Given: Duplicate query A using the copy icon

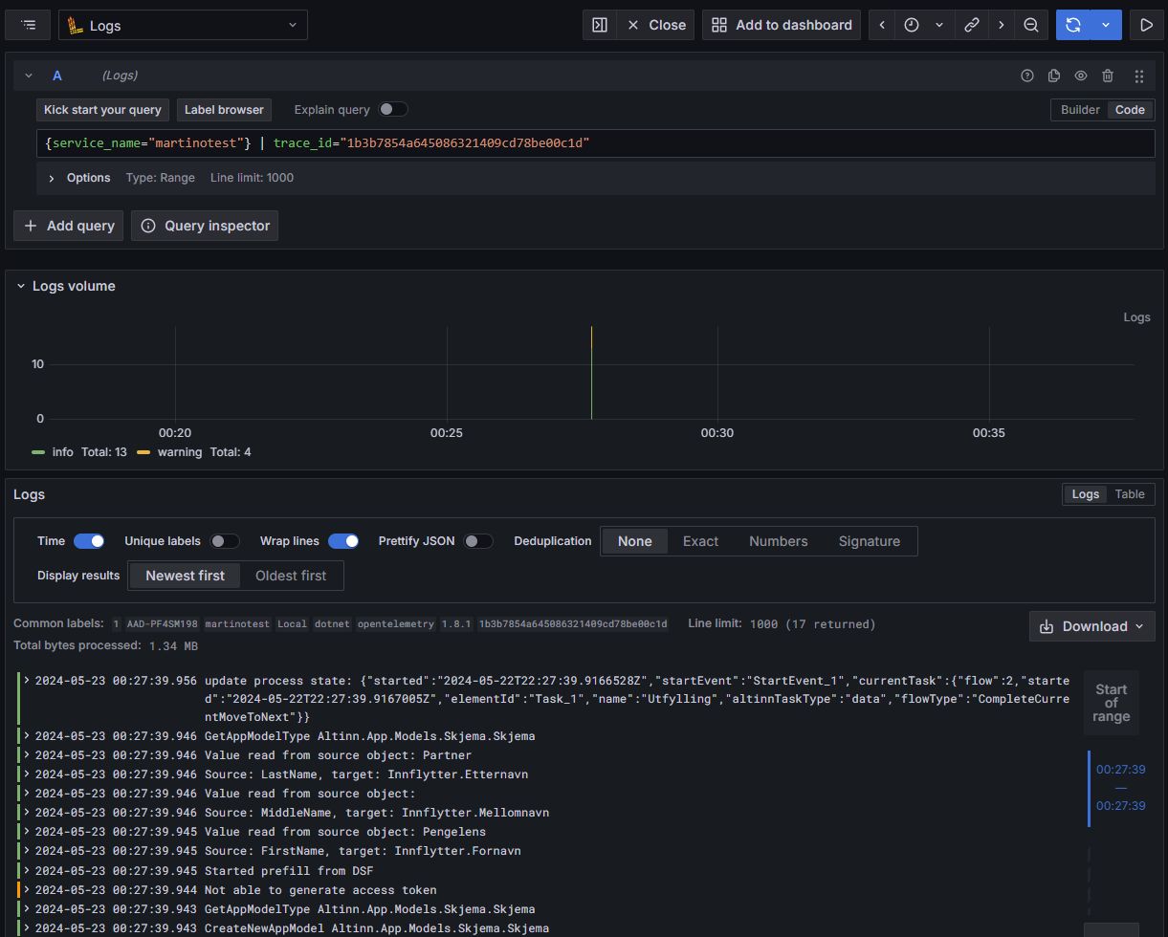Looking at the screenshot, I should 1054,76.
